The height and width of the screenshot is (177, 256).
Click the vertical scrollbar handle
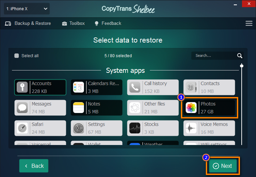pyautogui.click(x=242, y=66)
